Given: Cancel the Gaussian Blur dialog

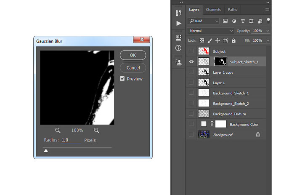Looking at the screenshot, I should pos(133,68).
